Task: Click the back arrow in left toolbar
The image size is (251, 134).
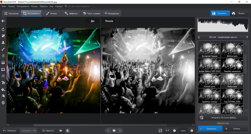Action: (3, 21)
